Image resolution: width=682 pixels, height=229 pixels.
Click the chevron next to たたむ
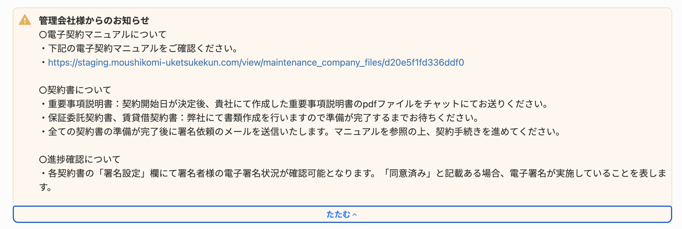(x=355, y=215)
